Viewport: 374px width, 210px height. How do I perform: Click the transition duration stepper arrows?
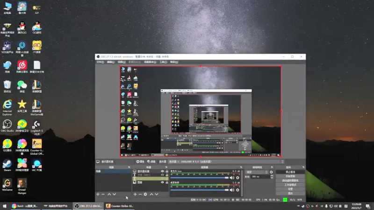(x=272, y=177)
